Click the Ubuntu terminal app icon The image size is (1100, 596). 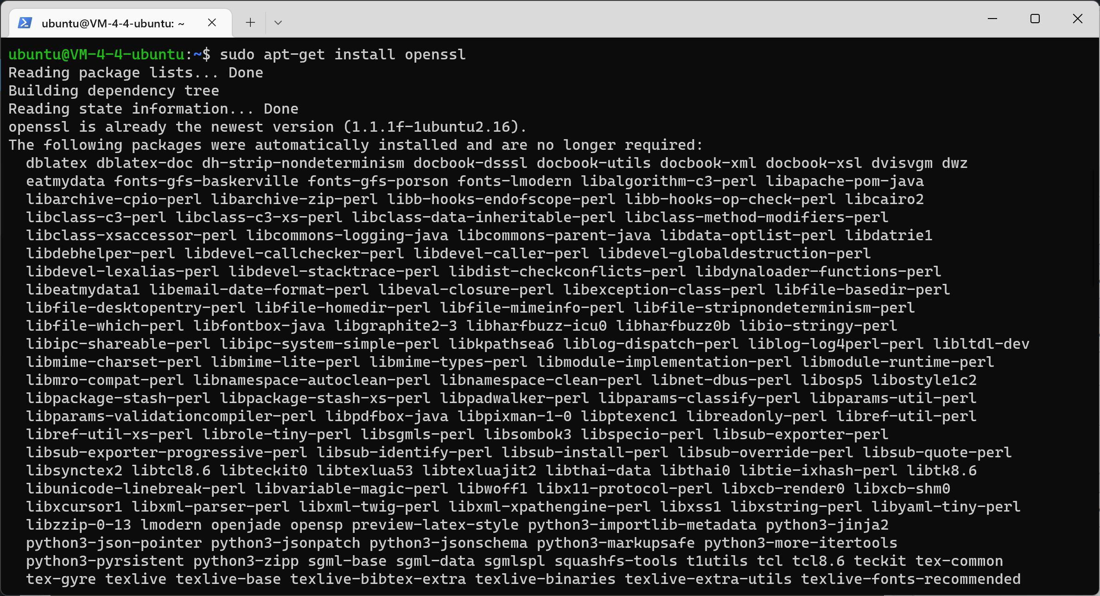[x=26, y=22]
